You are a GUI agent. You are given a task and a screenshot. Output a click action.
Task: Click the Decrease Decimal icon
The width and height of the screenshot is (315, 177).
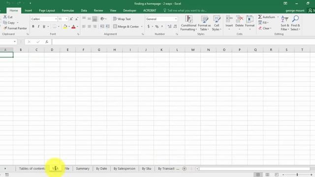point(175,27)
